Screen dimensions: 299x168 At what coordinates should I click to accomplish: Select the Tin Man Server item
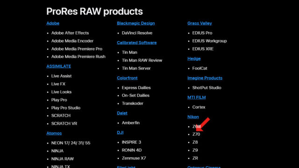136,69
